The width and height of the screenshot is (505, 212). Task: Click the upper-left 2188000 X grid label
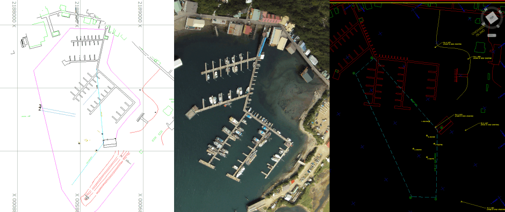click(x=13, y=12)
